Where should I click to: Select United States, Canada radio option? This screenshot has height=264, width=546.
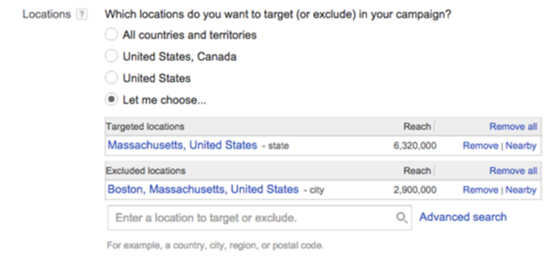pyautogui.click(x=111, y=56)
